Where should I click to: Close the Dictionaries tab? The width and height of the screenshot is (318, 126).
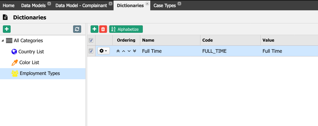click(147, 4)
